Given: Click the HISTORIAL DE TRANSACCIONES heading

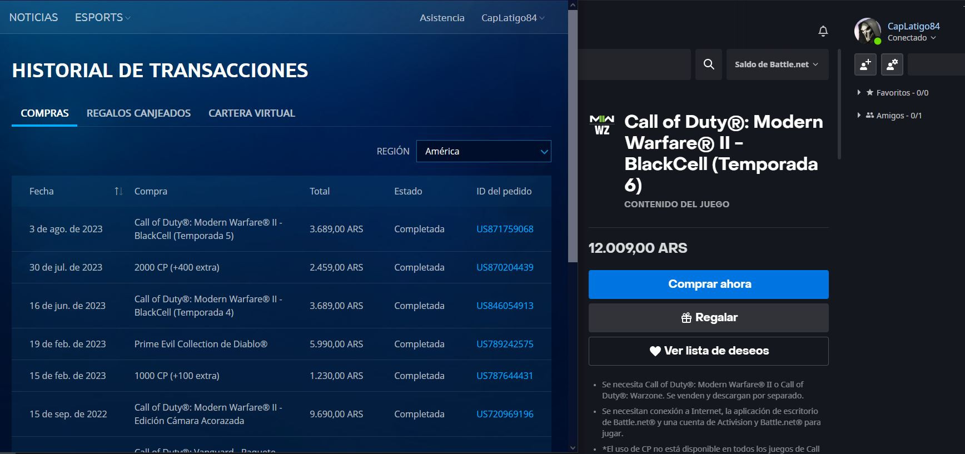Looking at the screenshot, I should (x=160, y=71).
